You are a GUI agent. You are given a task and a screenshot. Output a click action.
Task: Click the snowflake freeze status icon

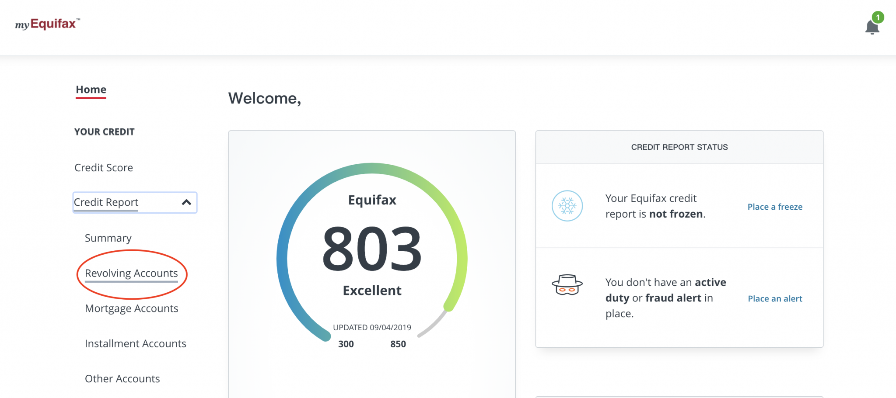567,206
